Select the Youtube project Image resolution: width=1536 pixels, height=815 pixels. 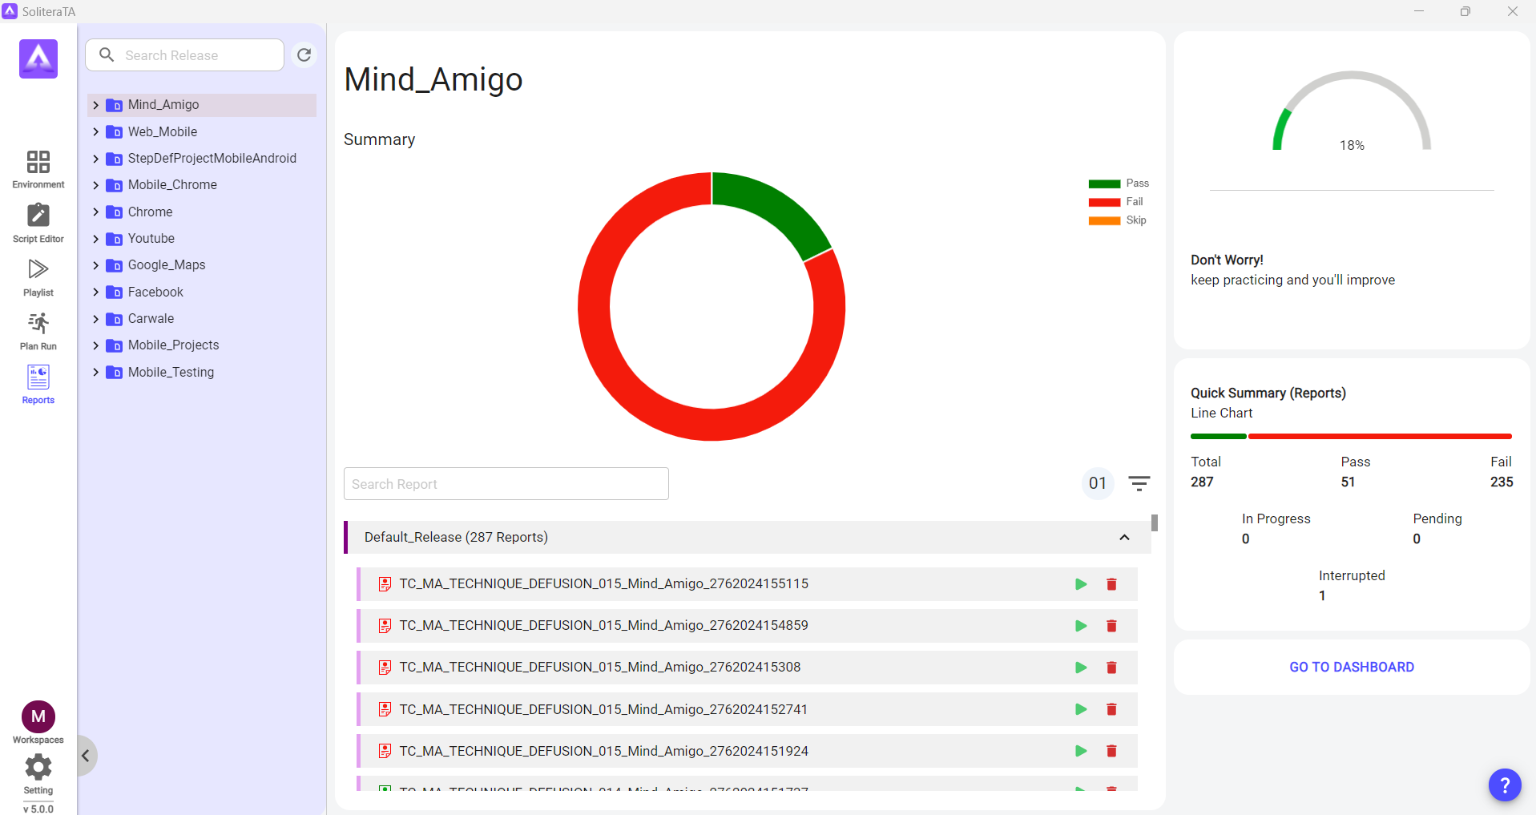151,239
